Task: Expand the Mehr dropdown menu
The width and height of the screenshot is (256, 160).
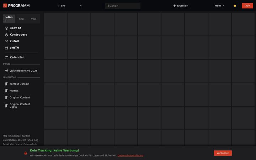Action: pos(220,6)
